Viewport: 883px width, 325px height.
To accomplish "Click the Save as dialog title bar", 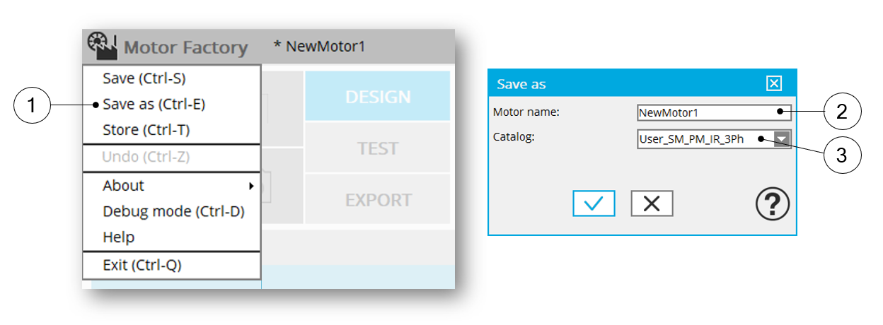I will 623,84.
